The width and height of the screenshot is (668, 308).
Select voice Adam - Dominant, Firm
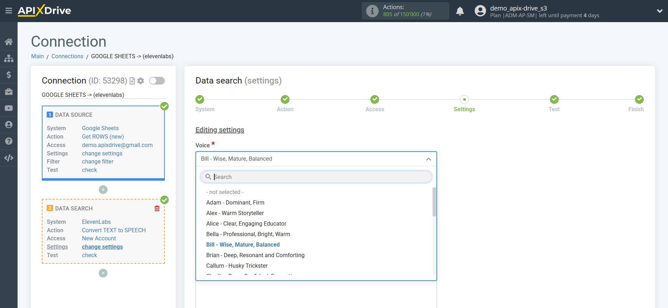pos(235,202)
